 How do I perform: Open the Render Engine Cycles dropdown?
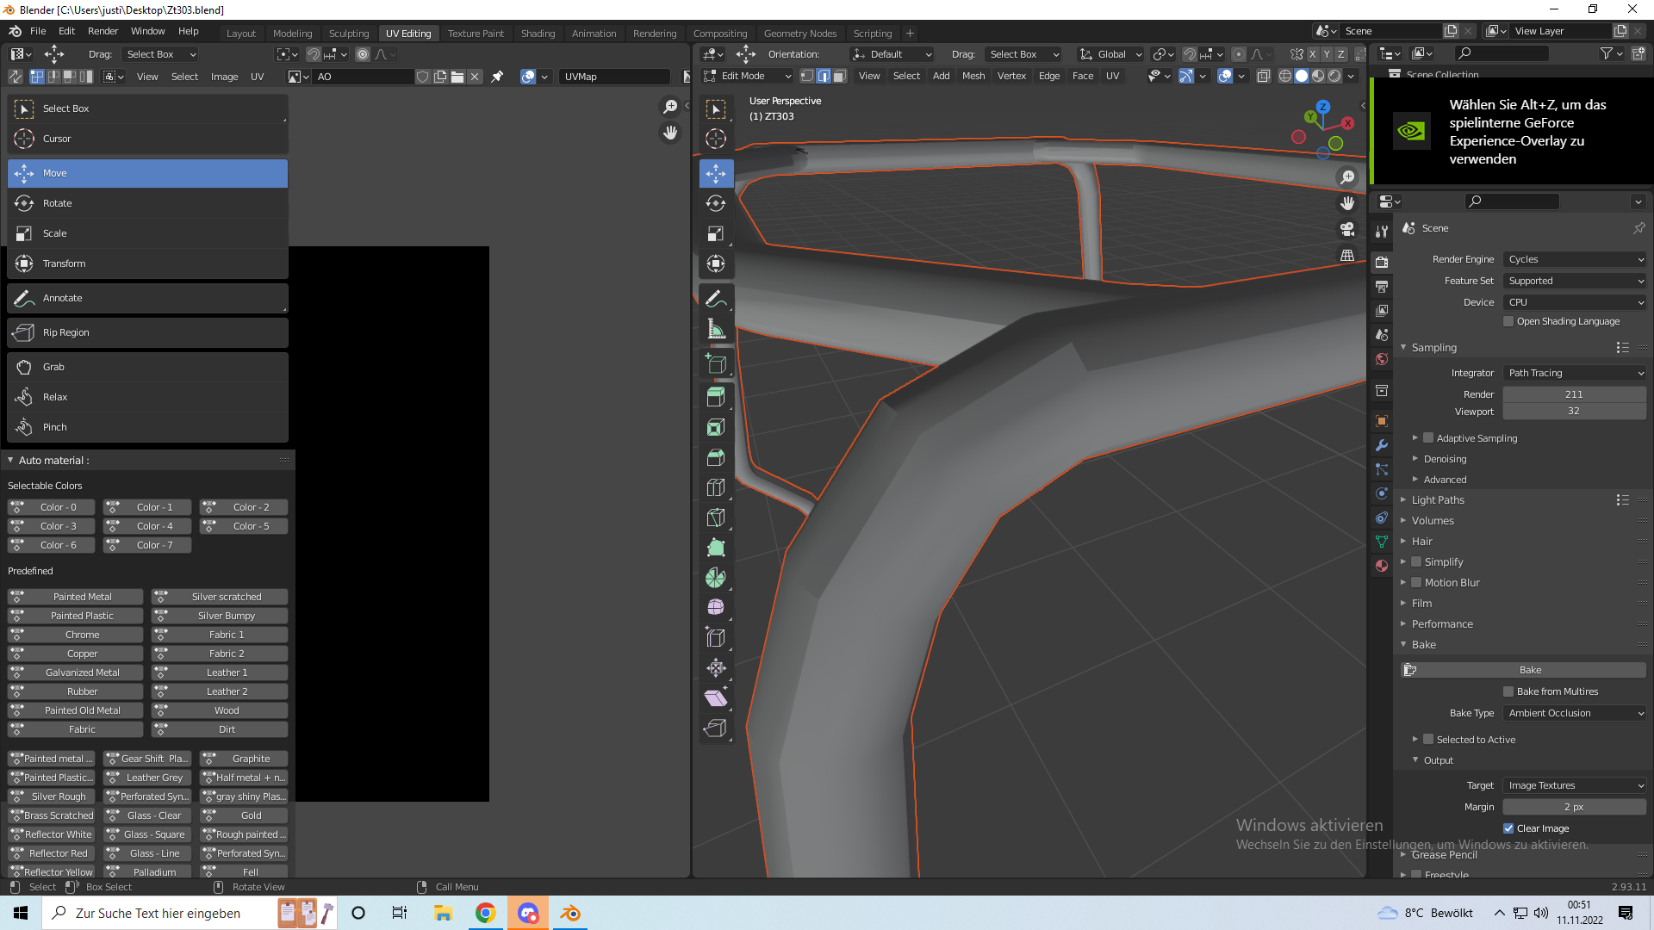click(x=1575, y=259)
